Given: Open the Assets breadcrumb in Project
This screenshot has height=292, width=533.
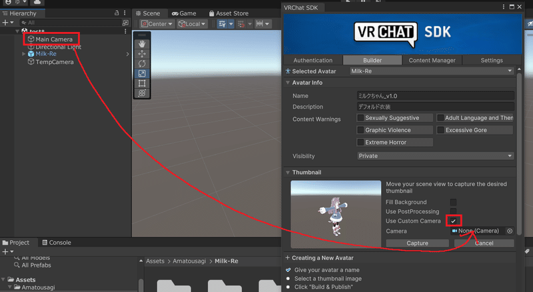Looking at the screenshot, I should [155, 261].
